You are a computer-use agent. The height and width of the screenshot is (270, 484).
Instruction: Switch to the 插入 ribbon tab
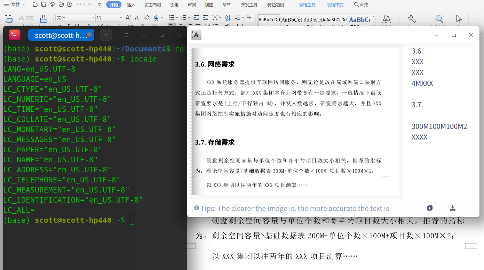131,5
